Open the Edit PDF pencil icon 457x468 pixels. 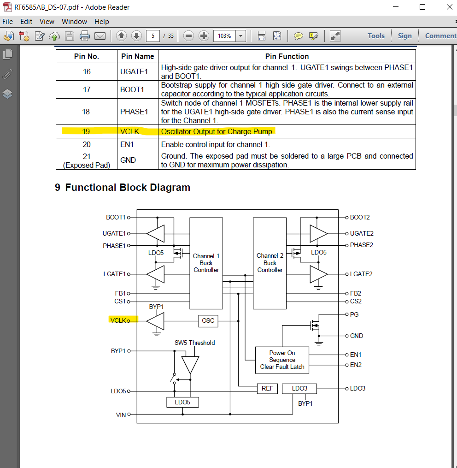click(x=39, y=36)
